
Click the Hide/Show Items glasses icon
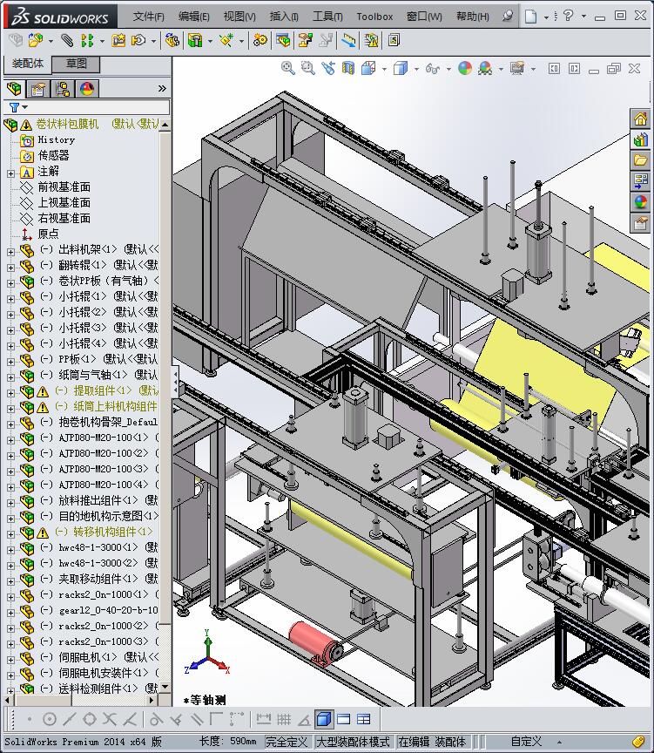click(433, 69)
